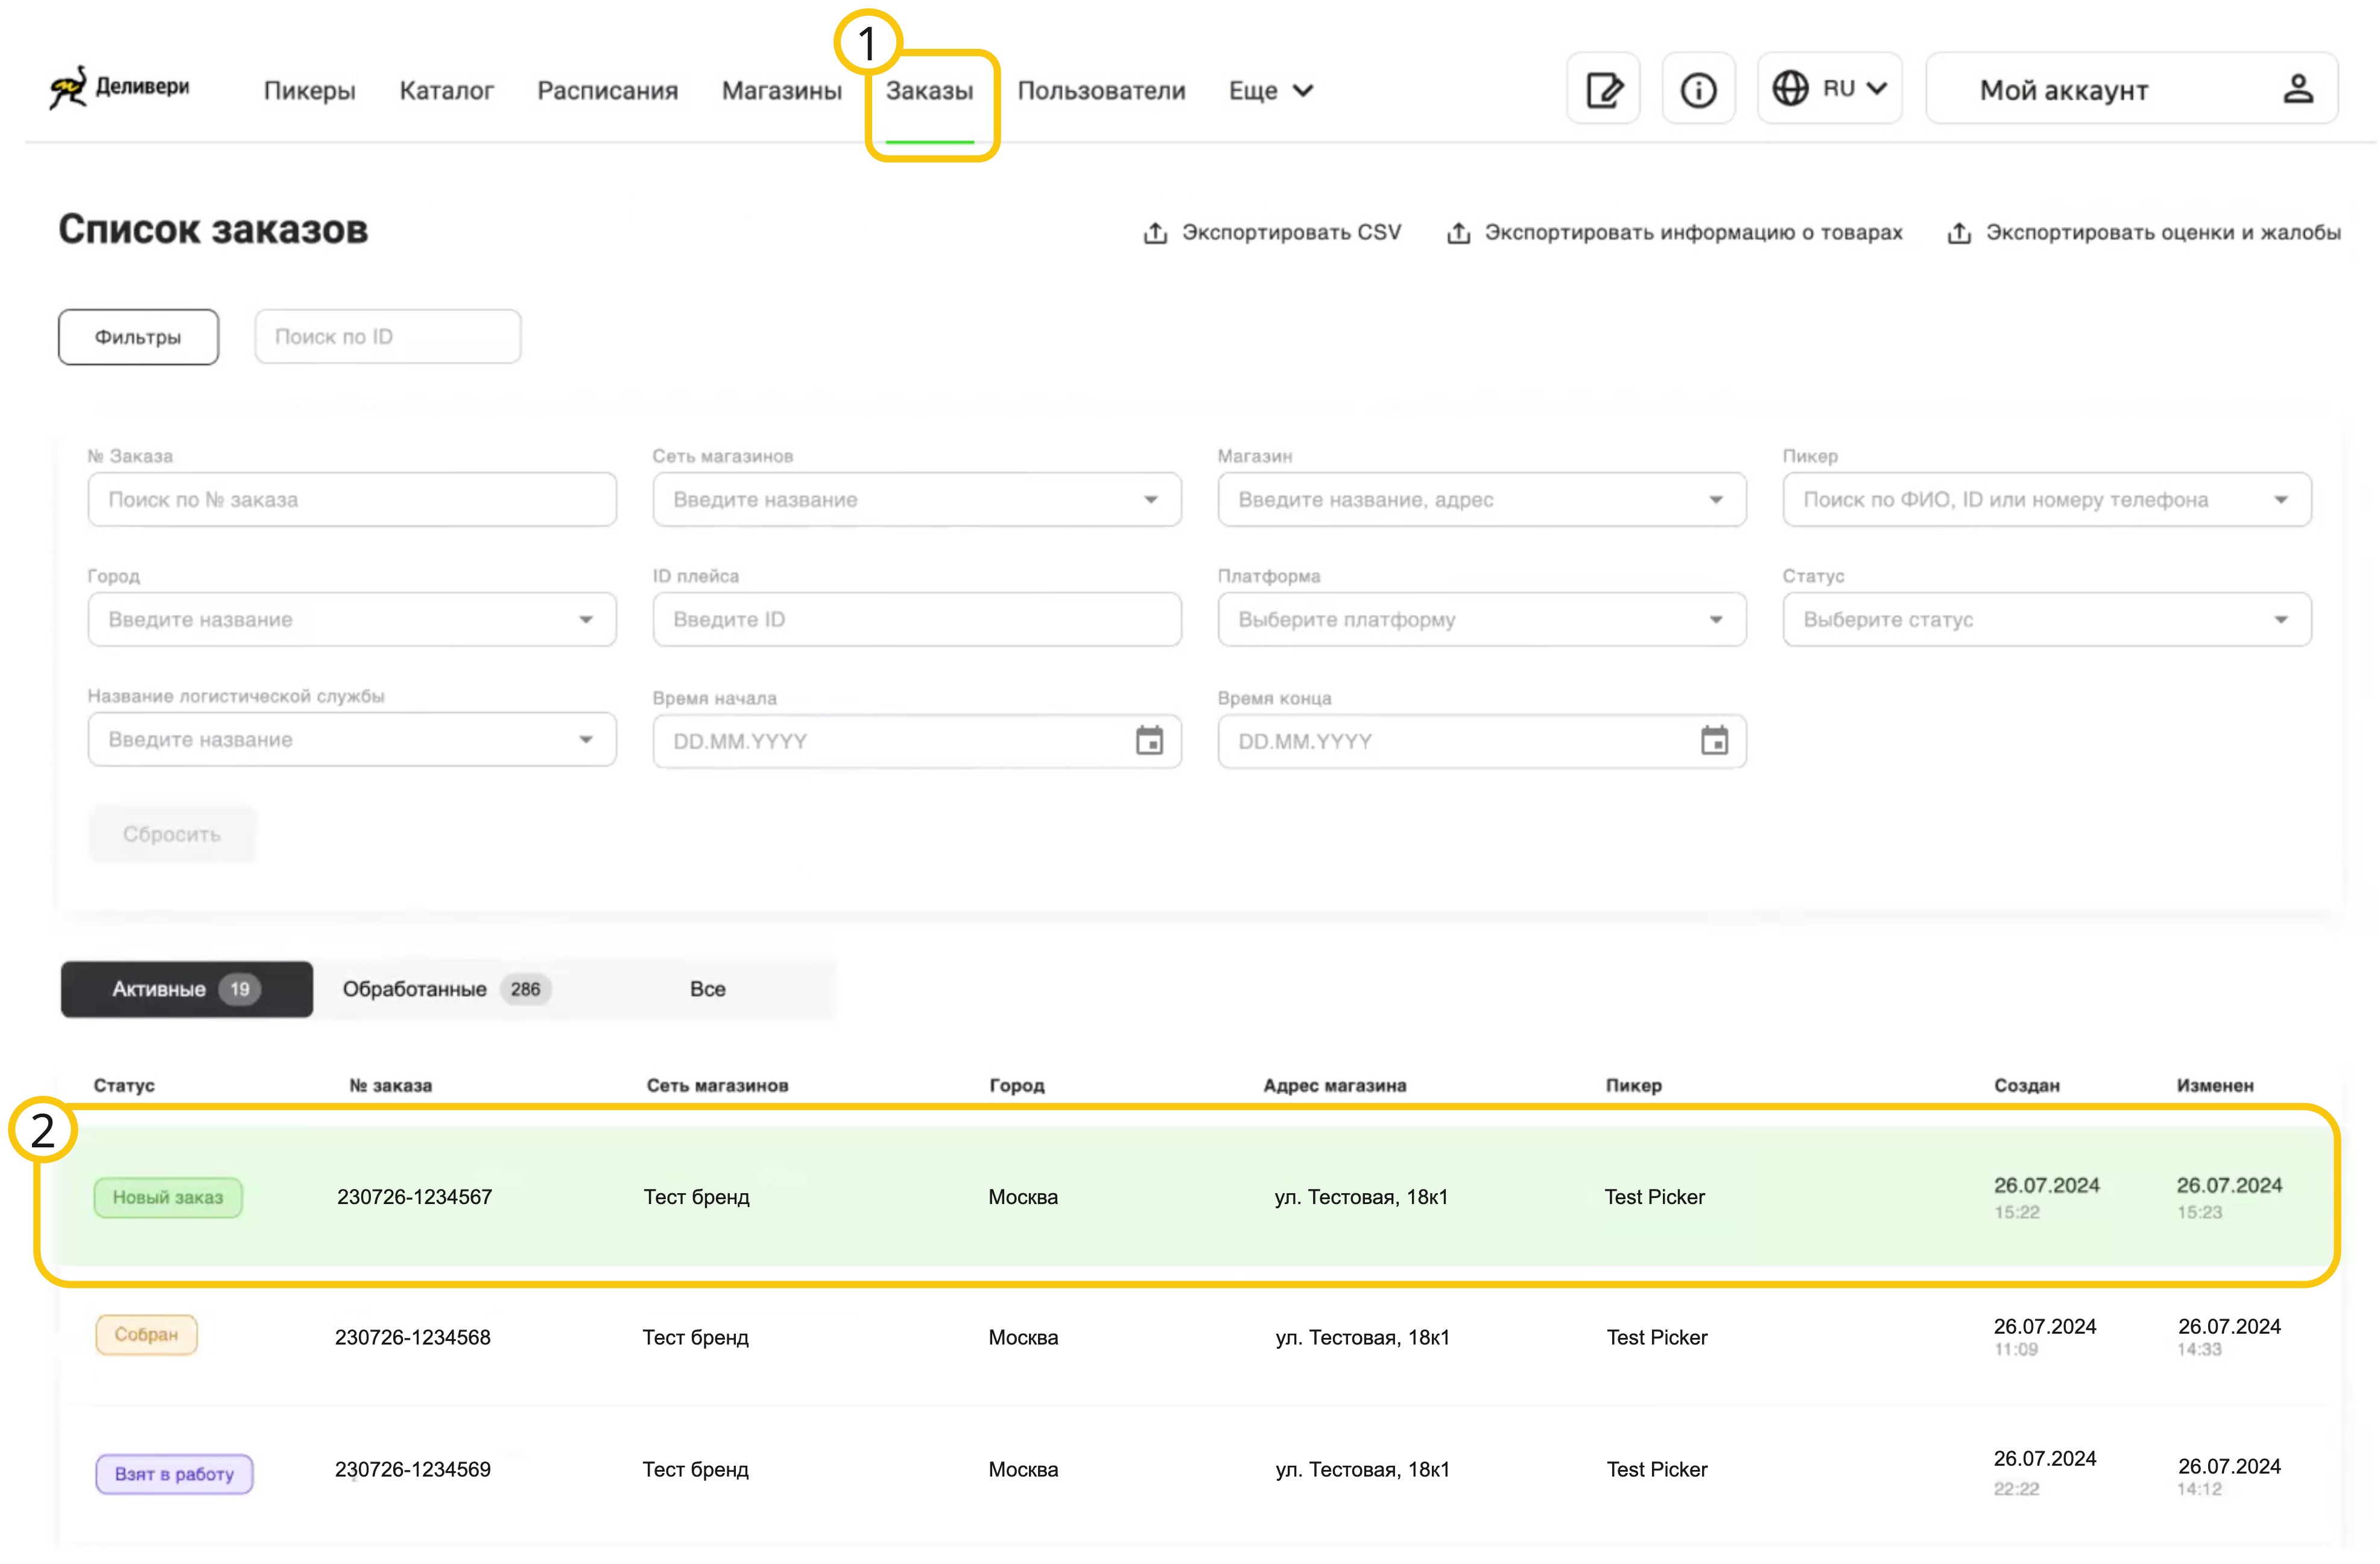Click Экспортировать оценки и жалобы link
The image size is (2380, 1564).
pos(2162,233)
